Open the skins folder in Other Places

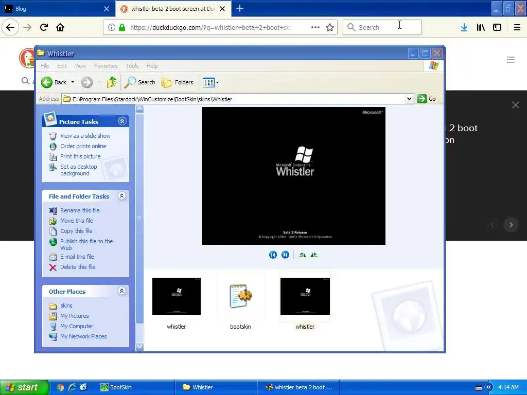66,306
